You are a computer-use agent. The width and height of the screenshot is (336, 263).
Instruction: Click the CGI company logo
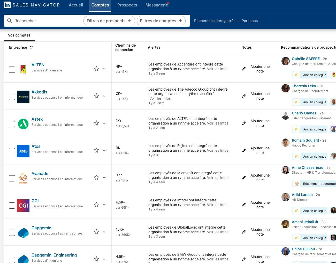coord(23,206)
